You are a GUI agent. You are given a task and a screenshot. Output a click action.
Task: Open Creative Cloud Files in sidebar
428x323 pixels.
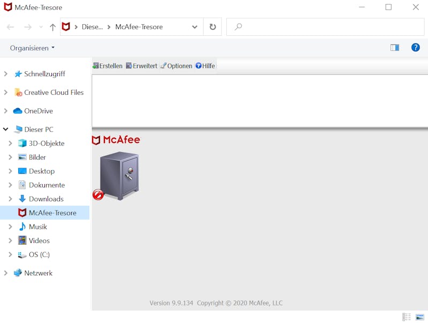point(54,92)
